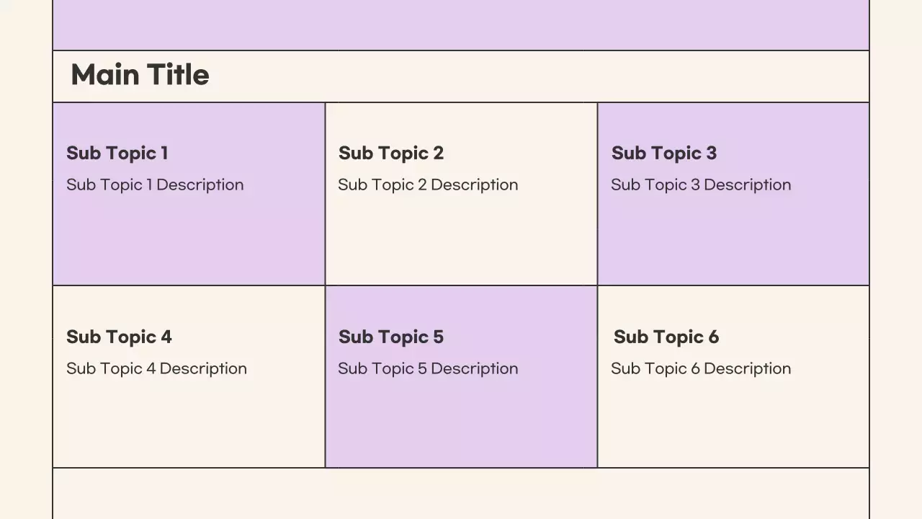Select the "Sub Topic 2 Description" text
The height and width of the screenshot is (519, 922).
pos(428,185)
